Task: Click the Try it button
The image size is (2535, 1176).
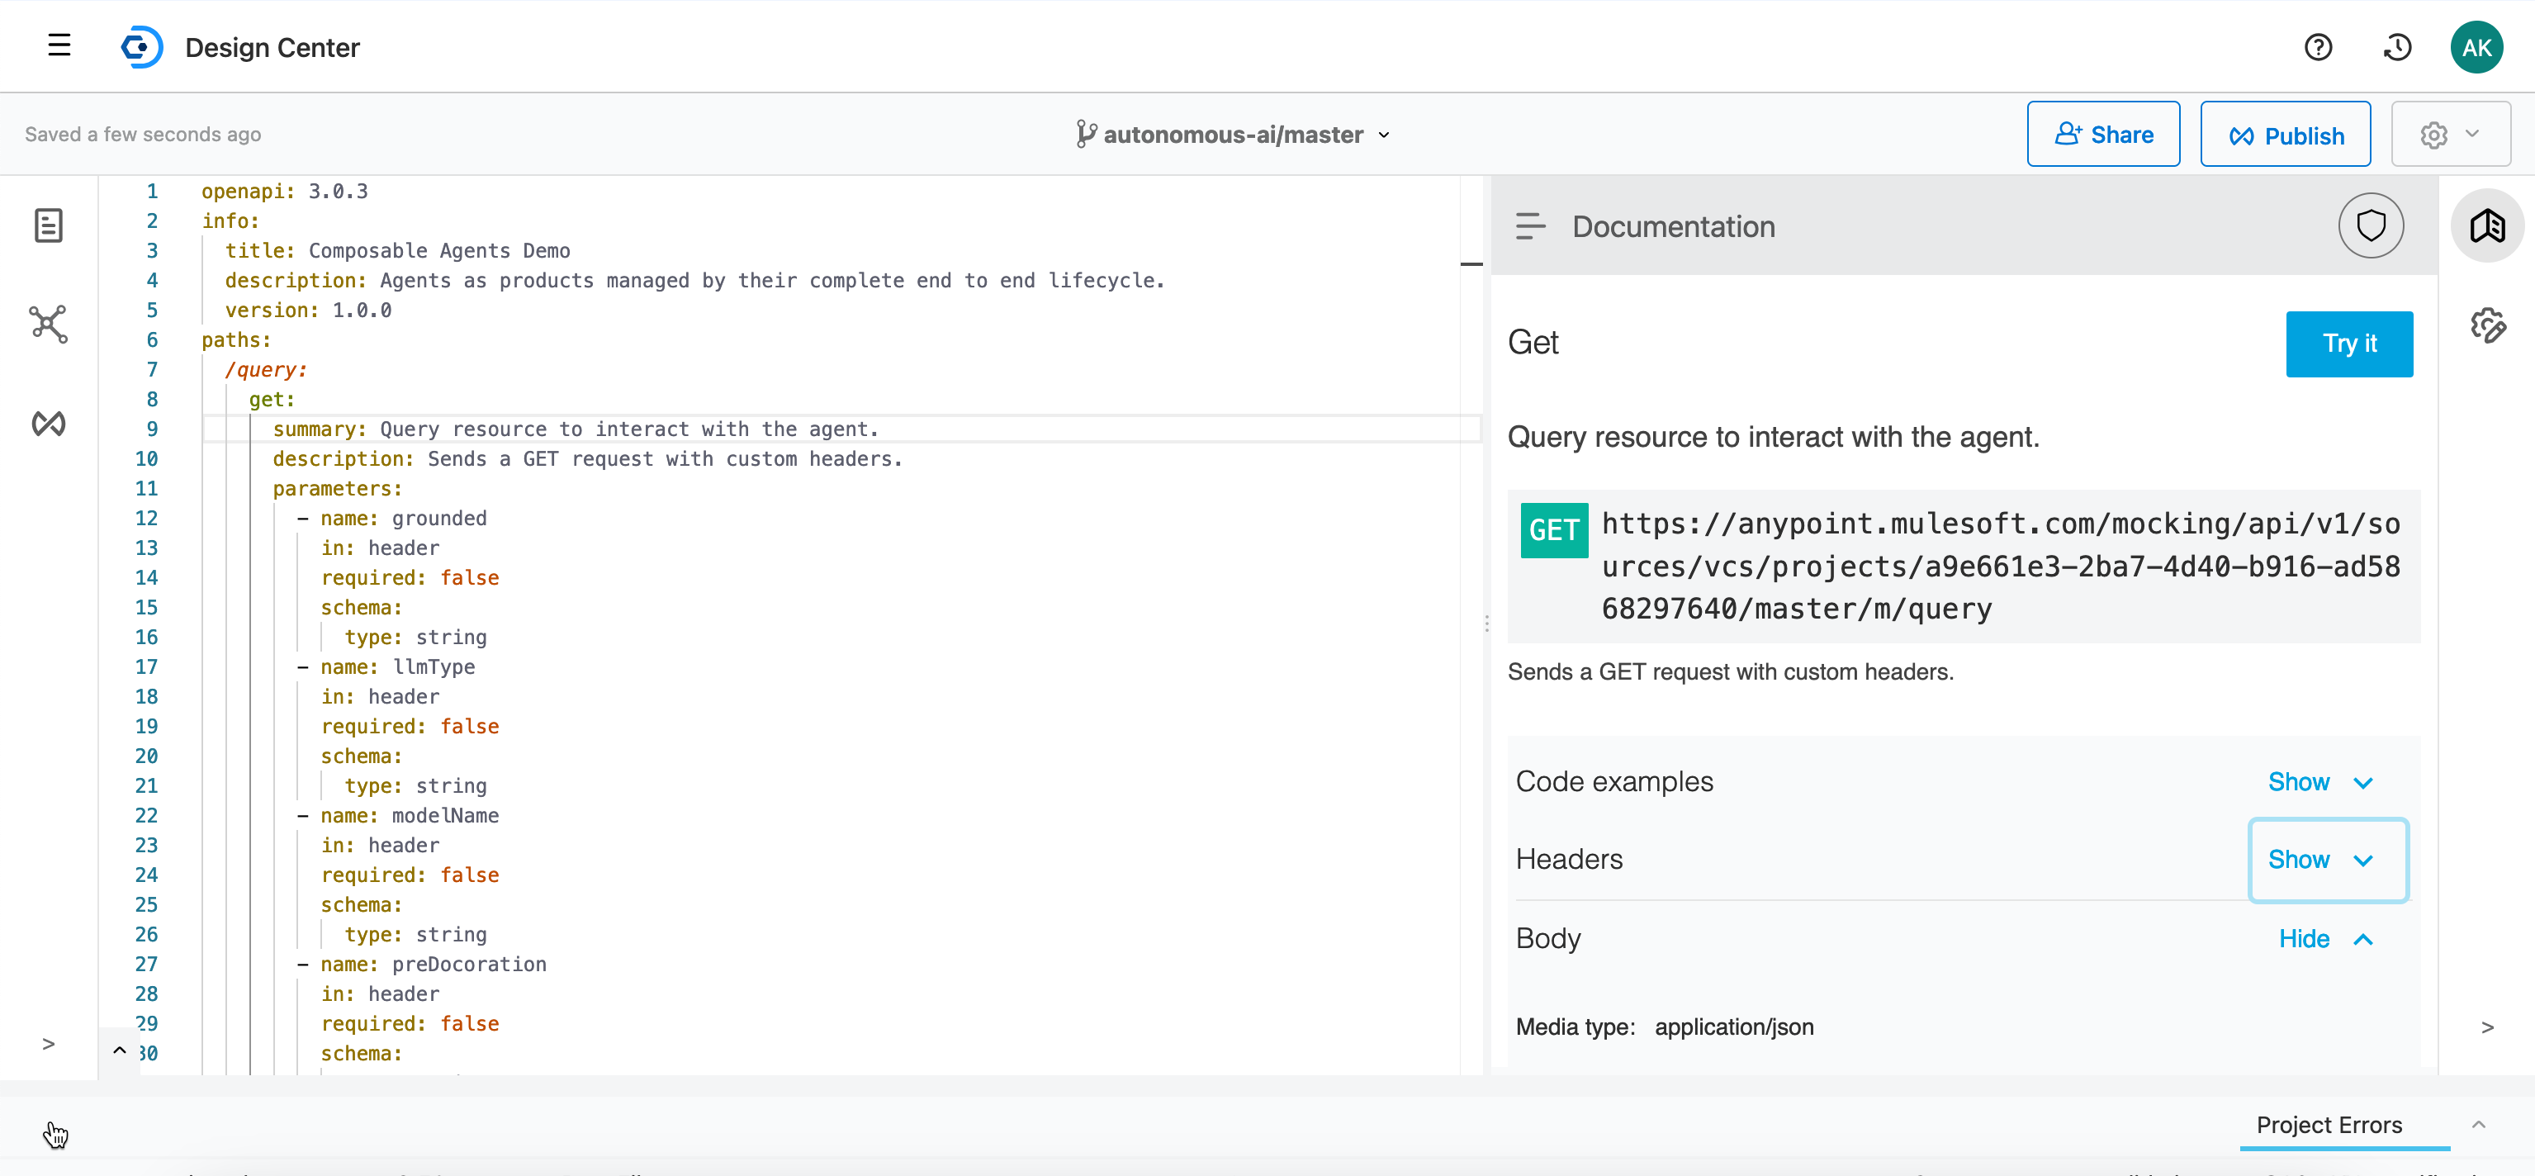Action: point(2349,343)
